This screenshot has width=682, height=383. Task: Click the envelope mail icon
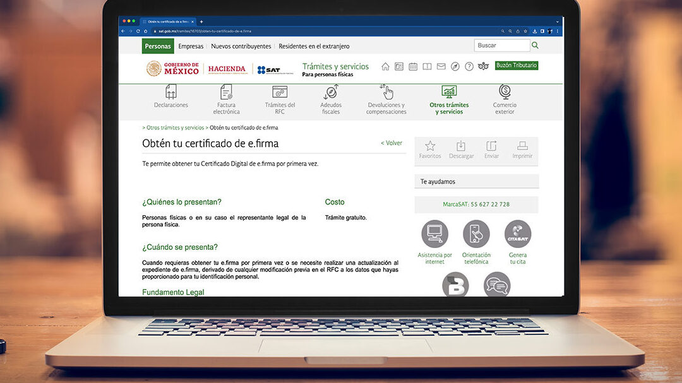pos(441,66)
